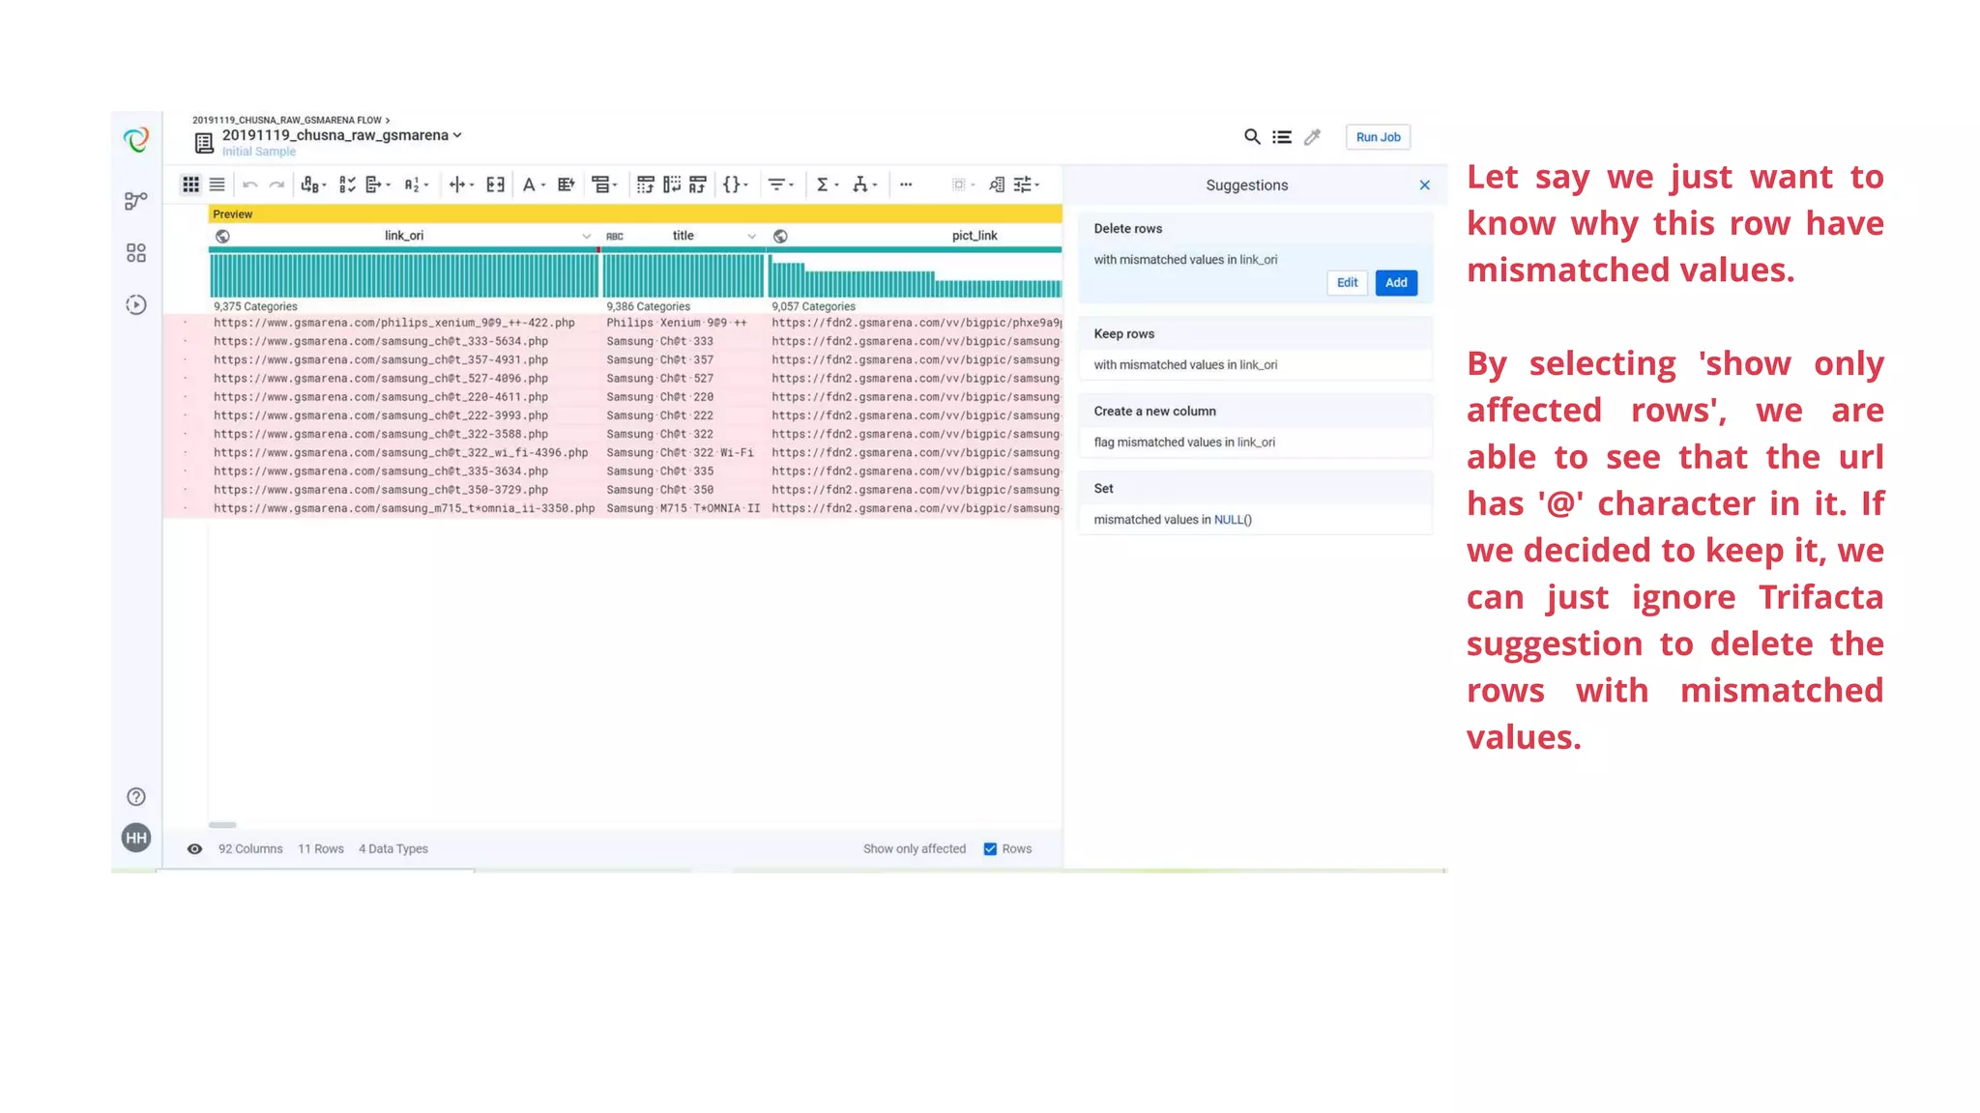Image resolution: width=1980 pixels, height=1113 pixels.
Task: Open the join/union datasets tool
Action: pos(864,185)
